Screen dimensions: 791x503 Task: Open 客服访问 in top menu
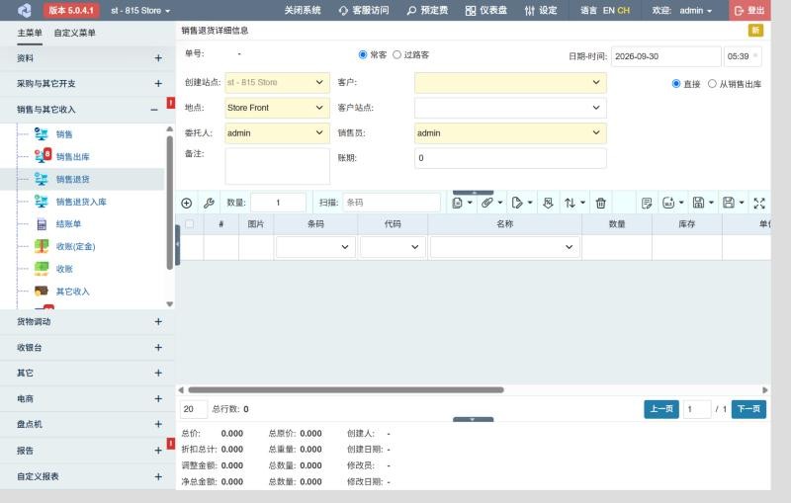(x=364, y=11)
